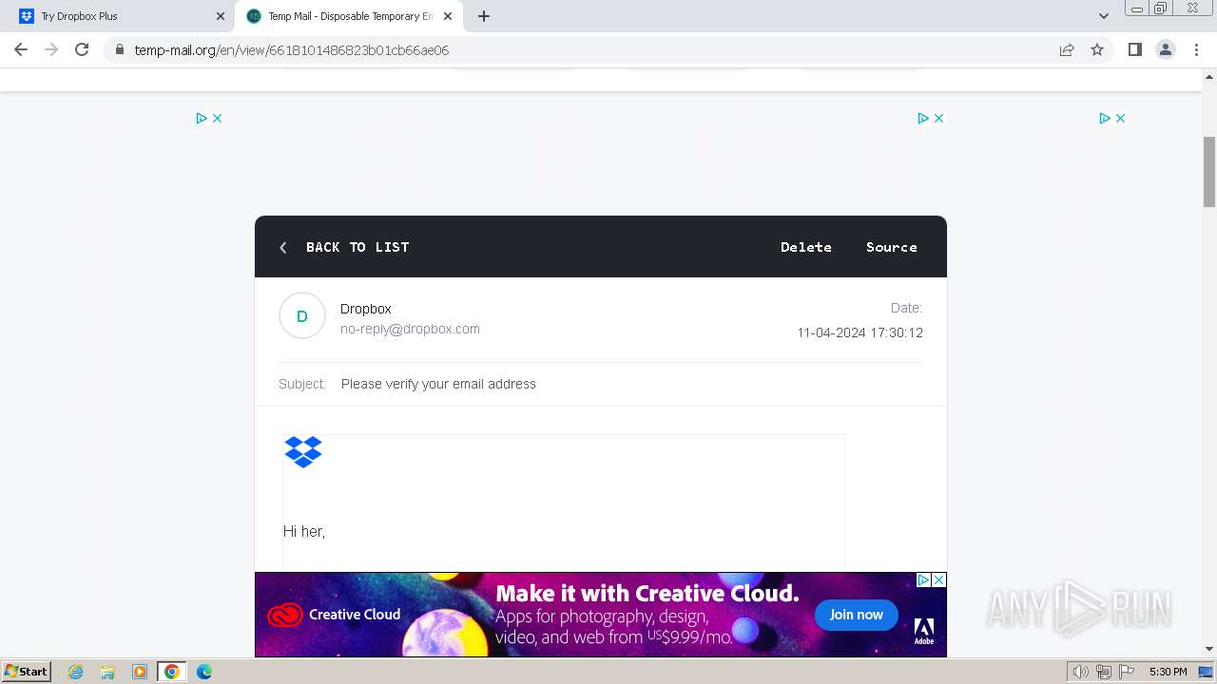Click no-reply@dropbox.com address
The height and width of the screenshot is (684, 1217).
[410, 329]
